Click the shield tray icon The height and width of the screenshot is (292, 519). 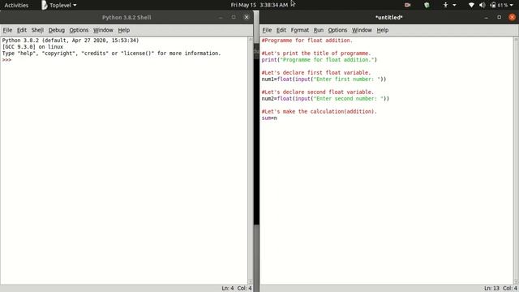point(427,5)
